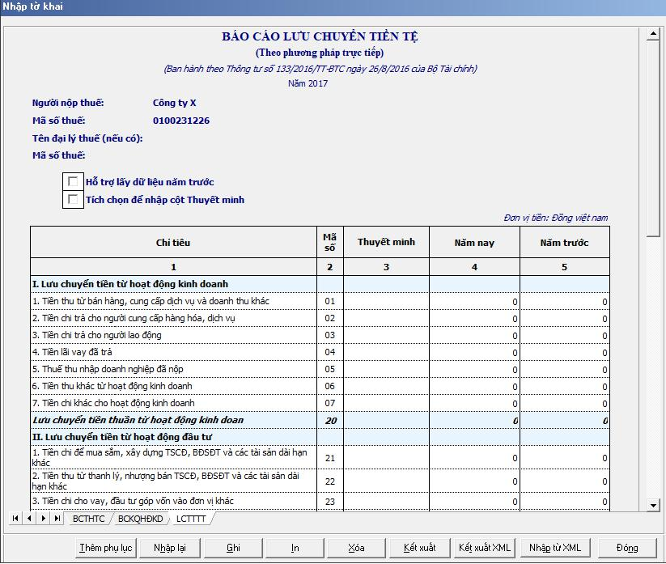Screen dimensions: 666x564
Task: Enable 'Hỗ trợ lấy dữ liệu năm trước' checkbox
Action: 74,182
